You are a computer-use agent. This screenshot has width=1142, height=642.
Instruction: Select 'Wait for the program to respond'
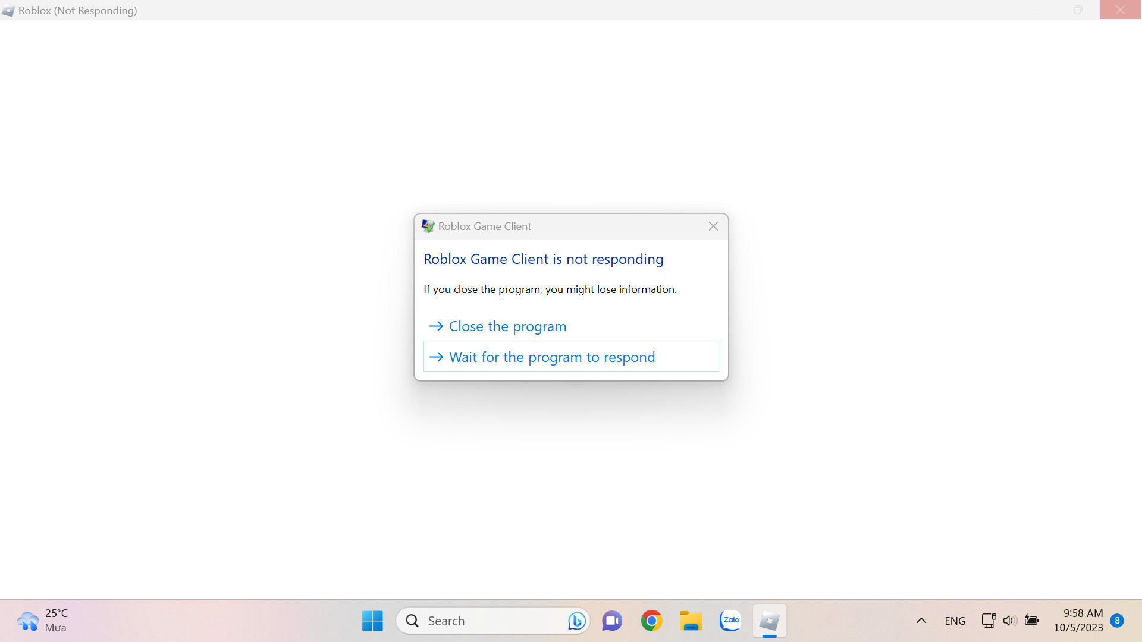coord(571,356)
